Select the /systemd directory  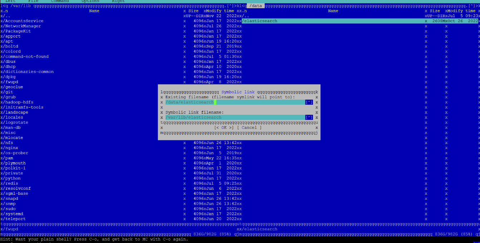119,214
